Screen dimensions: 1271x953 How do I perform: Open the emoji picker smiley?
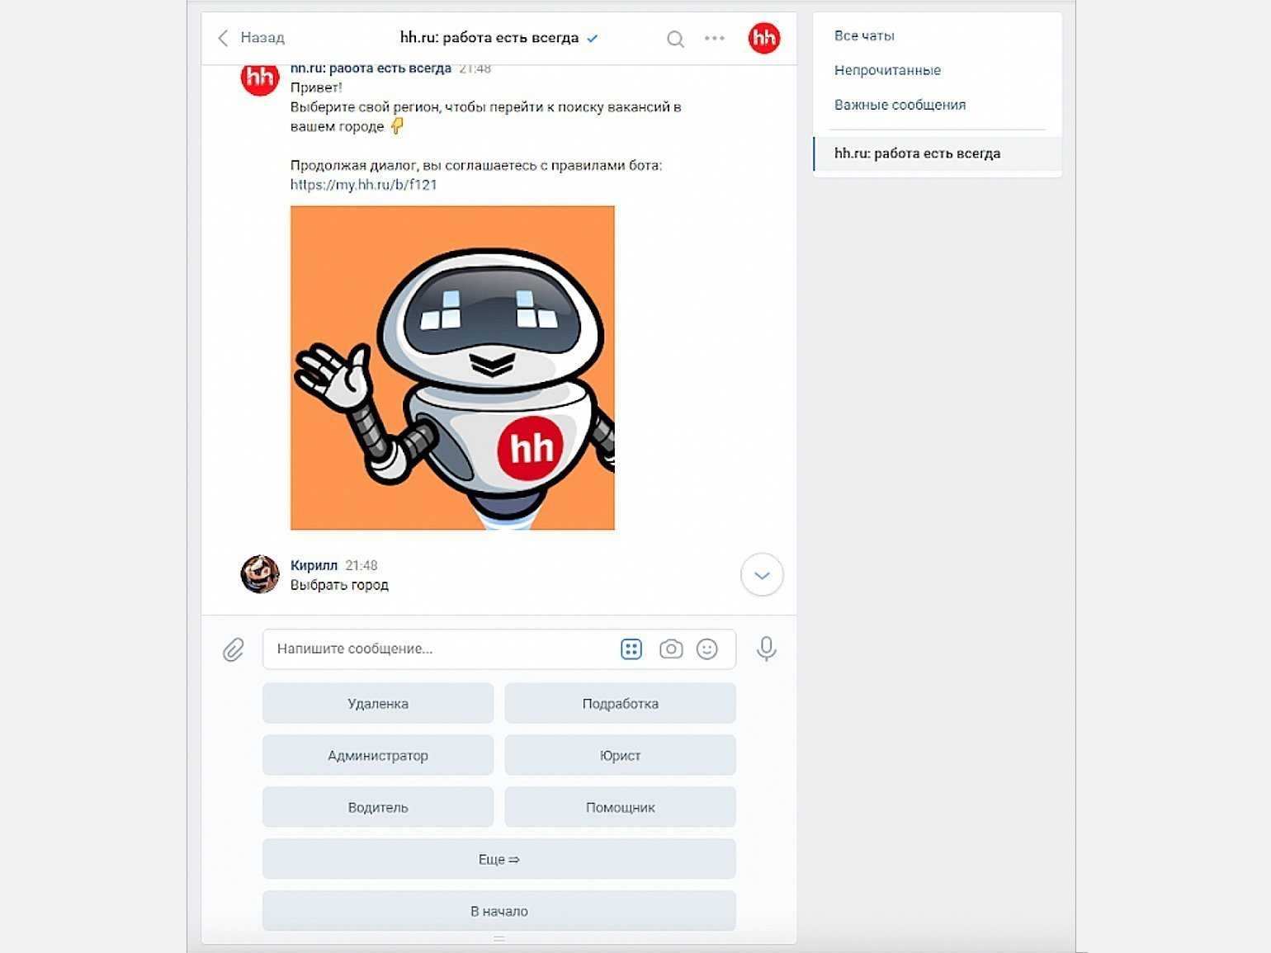click(707, 649)
